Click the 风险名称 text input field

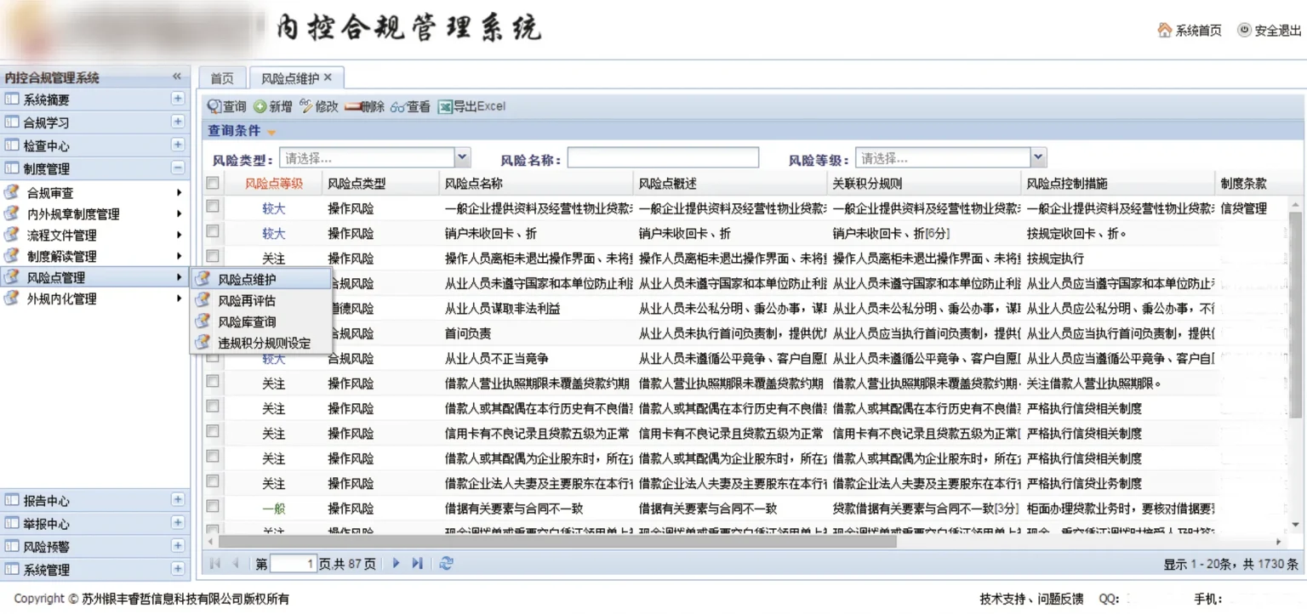[x=663, y=158]
